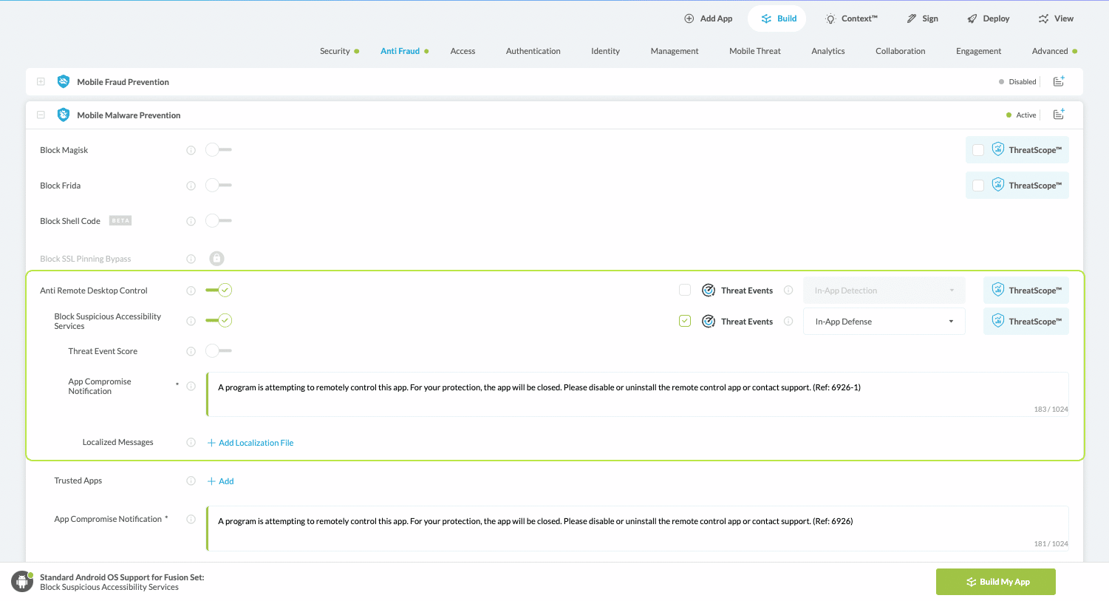Enable the Block Magisk toggle

[x=218, y=150]
